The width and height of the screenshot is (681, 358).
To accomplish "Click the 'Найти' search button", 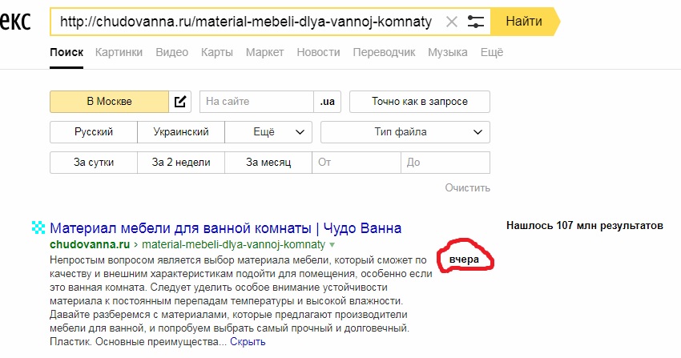I will pyautogui.click(x=525, y=22).
